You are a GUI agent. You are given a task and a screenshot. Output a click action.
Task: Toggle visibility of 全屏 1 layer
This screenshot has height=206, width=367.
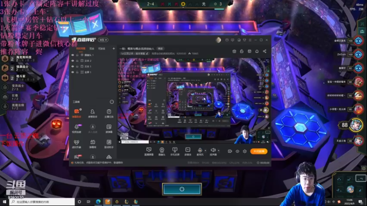[72, 72]
